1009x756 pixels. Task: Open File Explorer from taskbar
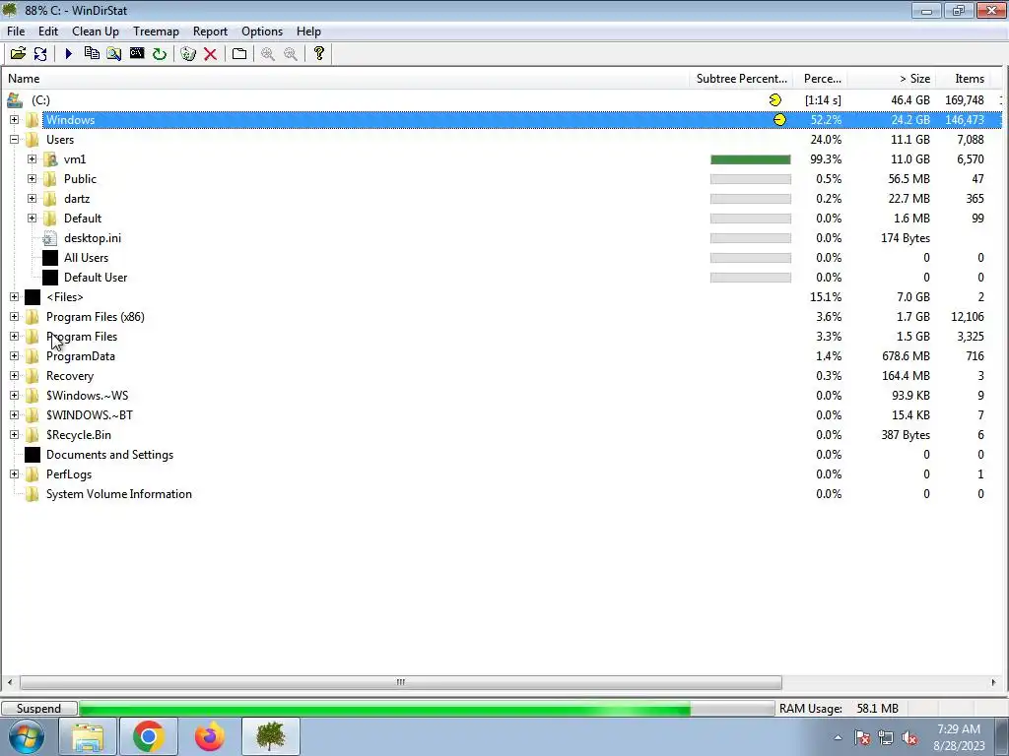[x=88, y=736]
